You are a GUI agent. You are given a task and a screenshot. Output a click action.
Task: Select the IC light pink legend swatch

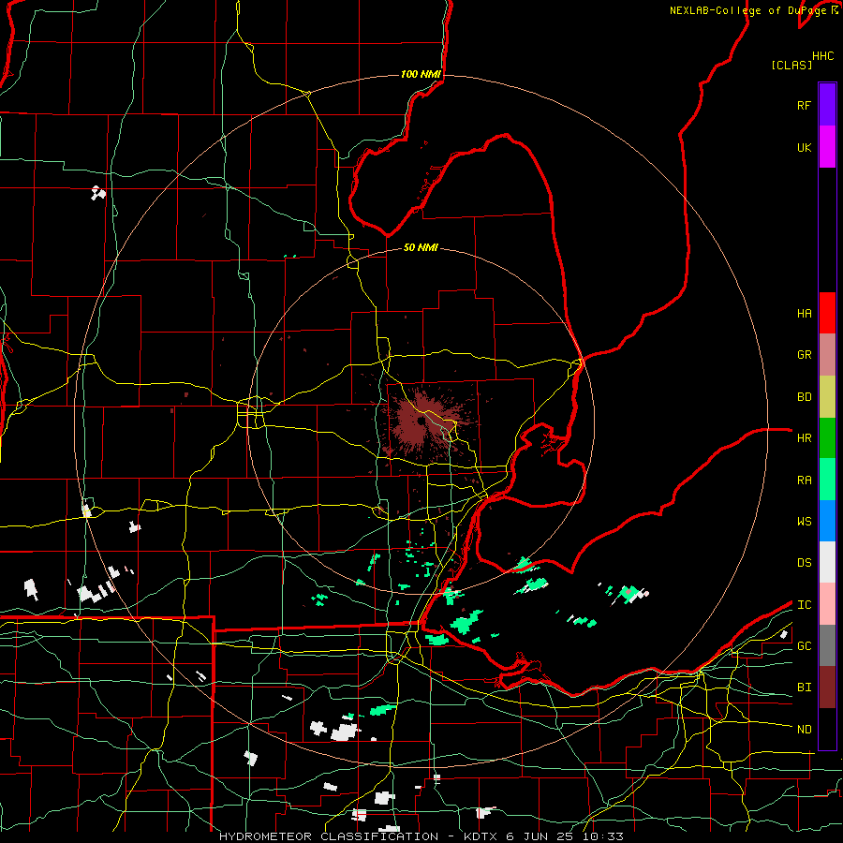827,604
